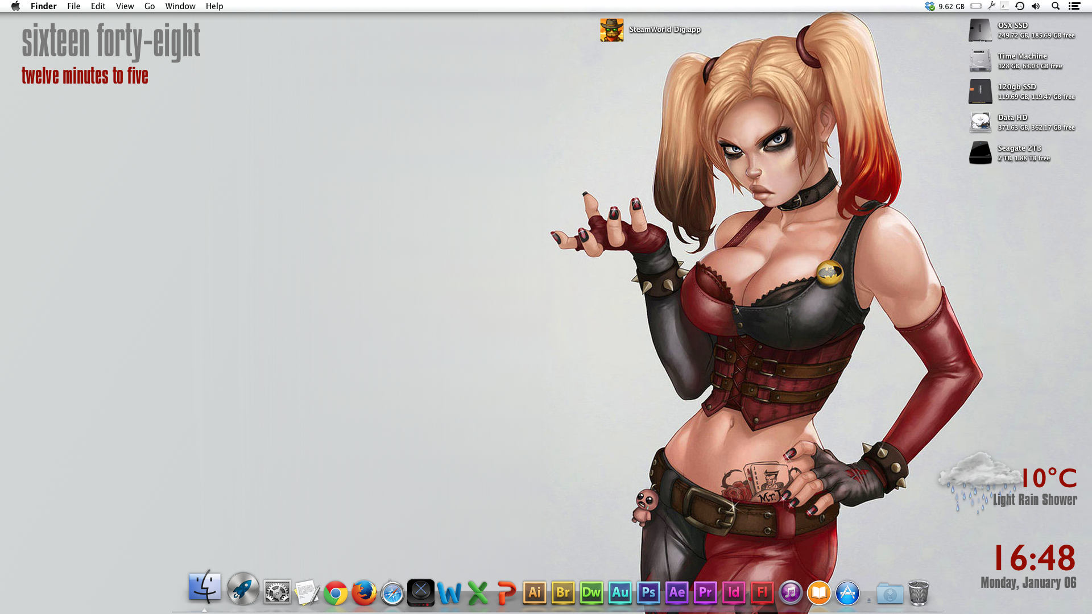This screenshot has width=1092, height=614.
Task: Click the 16:48 clock widget
Action: pyautogui.click(x=1035, y=558)
